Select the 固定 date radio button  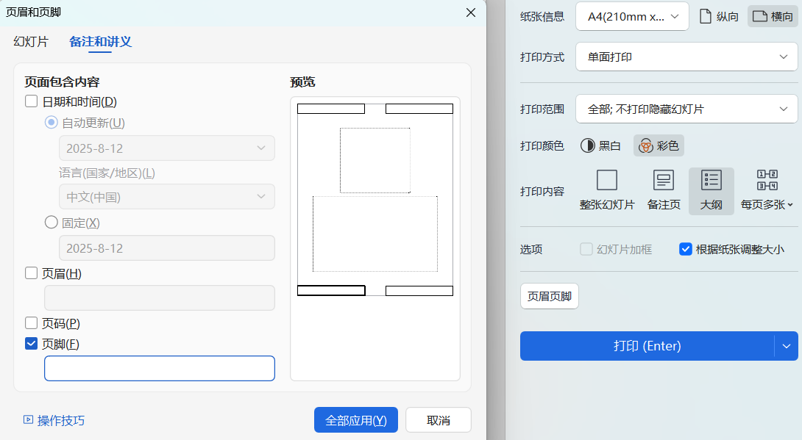(x=52, y=222)
